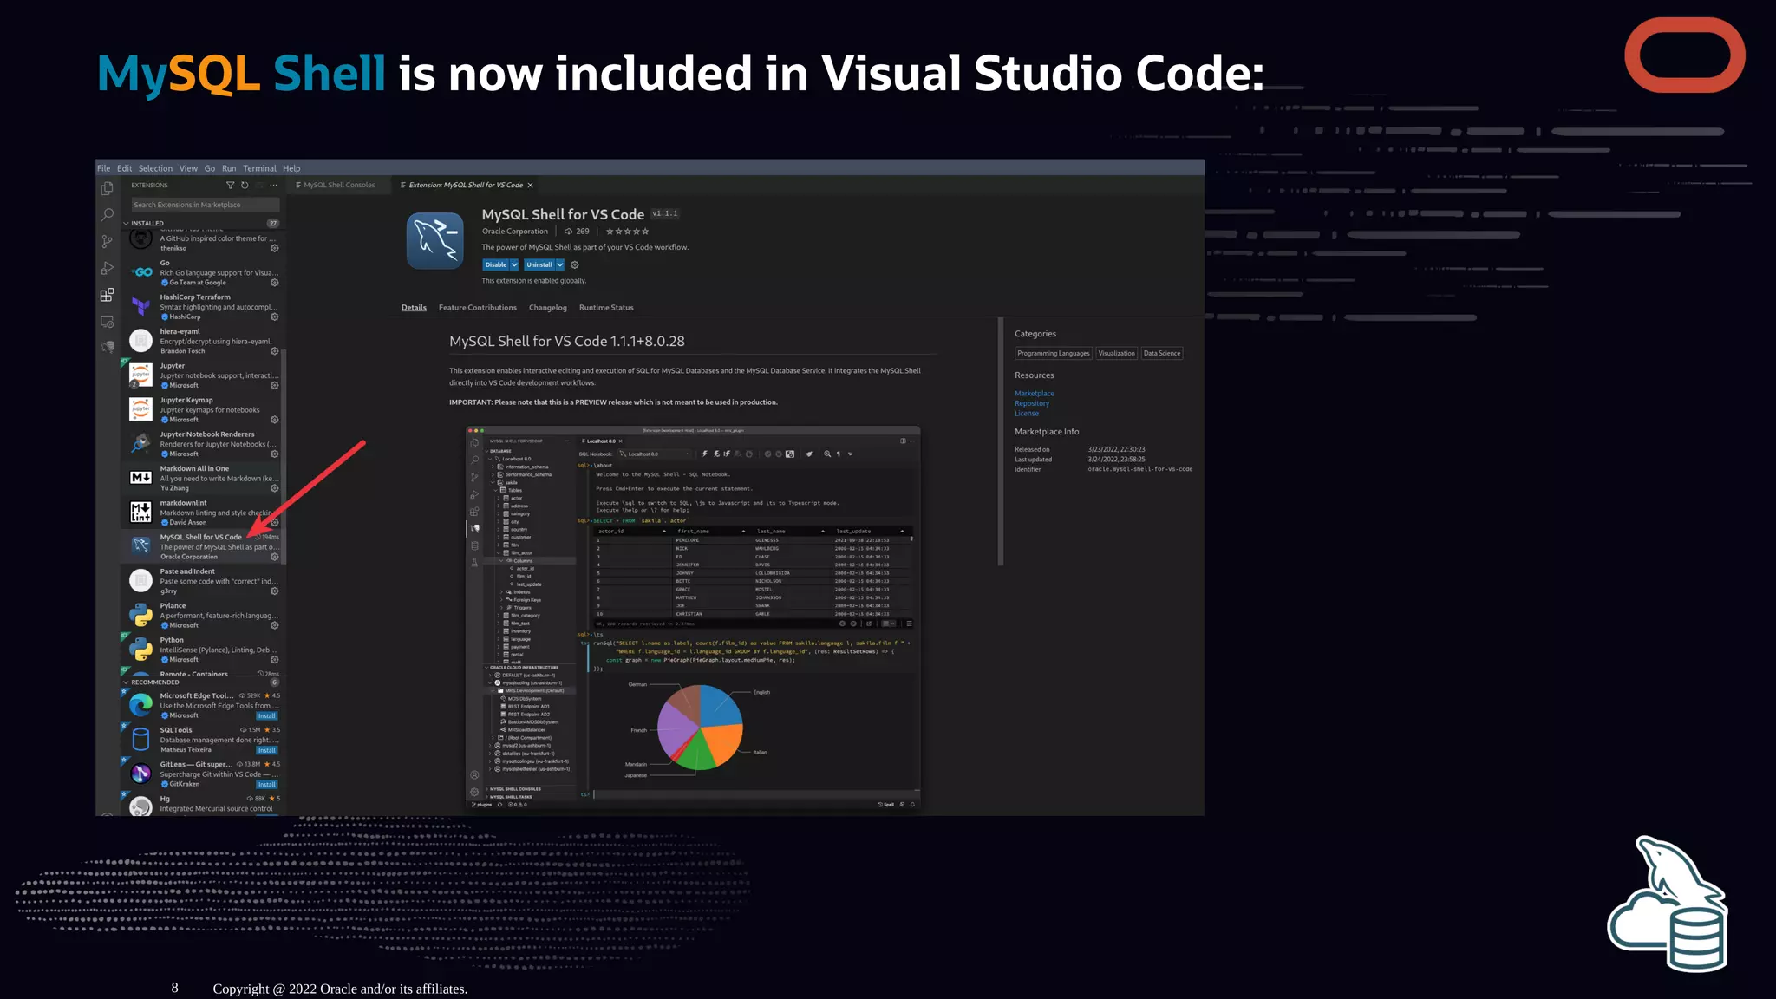The image size is (1776, 999).
Task: Click the gear icon next to Uninstall button
Action: click(x=574, y=265)
